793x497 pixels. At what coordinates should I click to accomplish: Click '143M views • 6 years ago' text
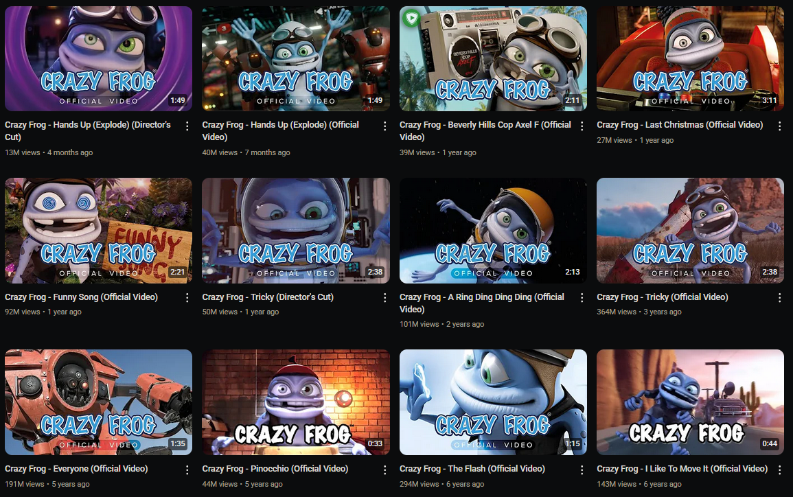pyautogui.click(x=639, y=484)
